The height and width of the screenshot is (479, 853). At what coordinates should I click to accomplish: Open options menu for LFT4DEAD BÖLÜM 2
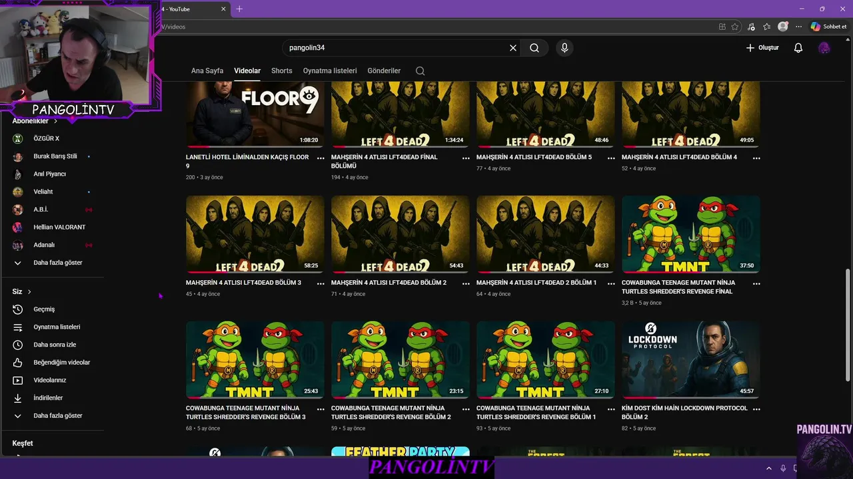click(466, 283)
